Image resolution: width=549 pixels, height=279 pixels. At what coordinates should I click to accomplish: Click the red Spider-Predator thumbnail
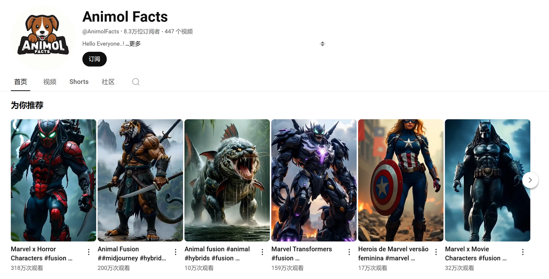54,180
